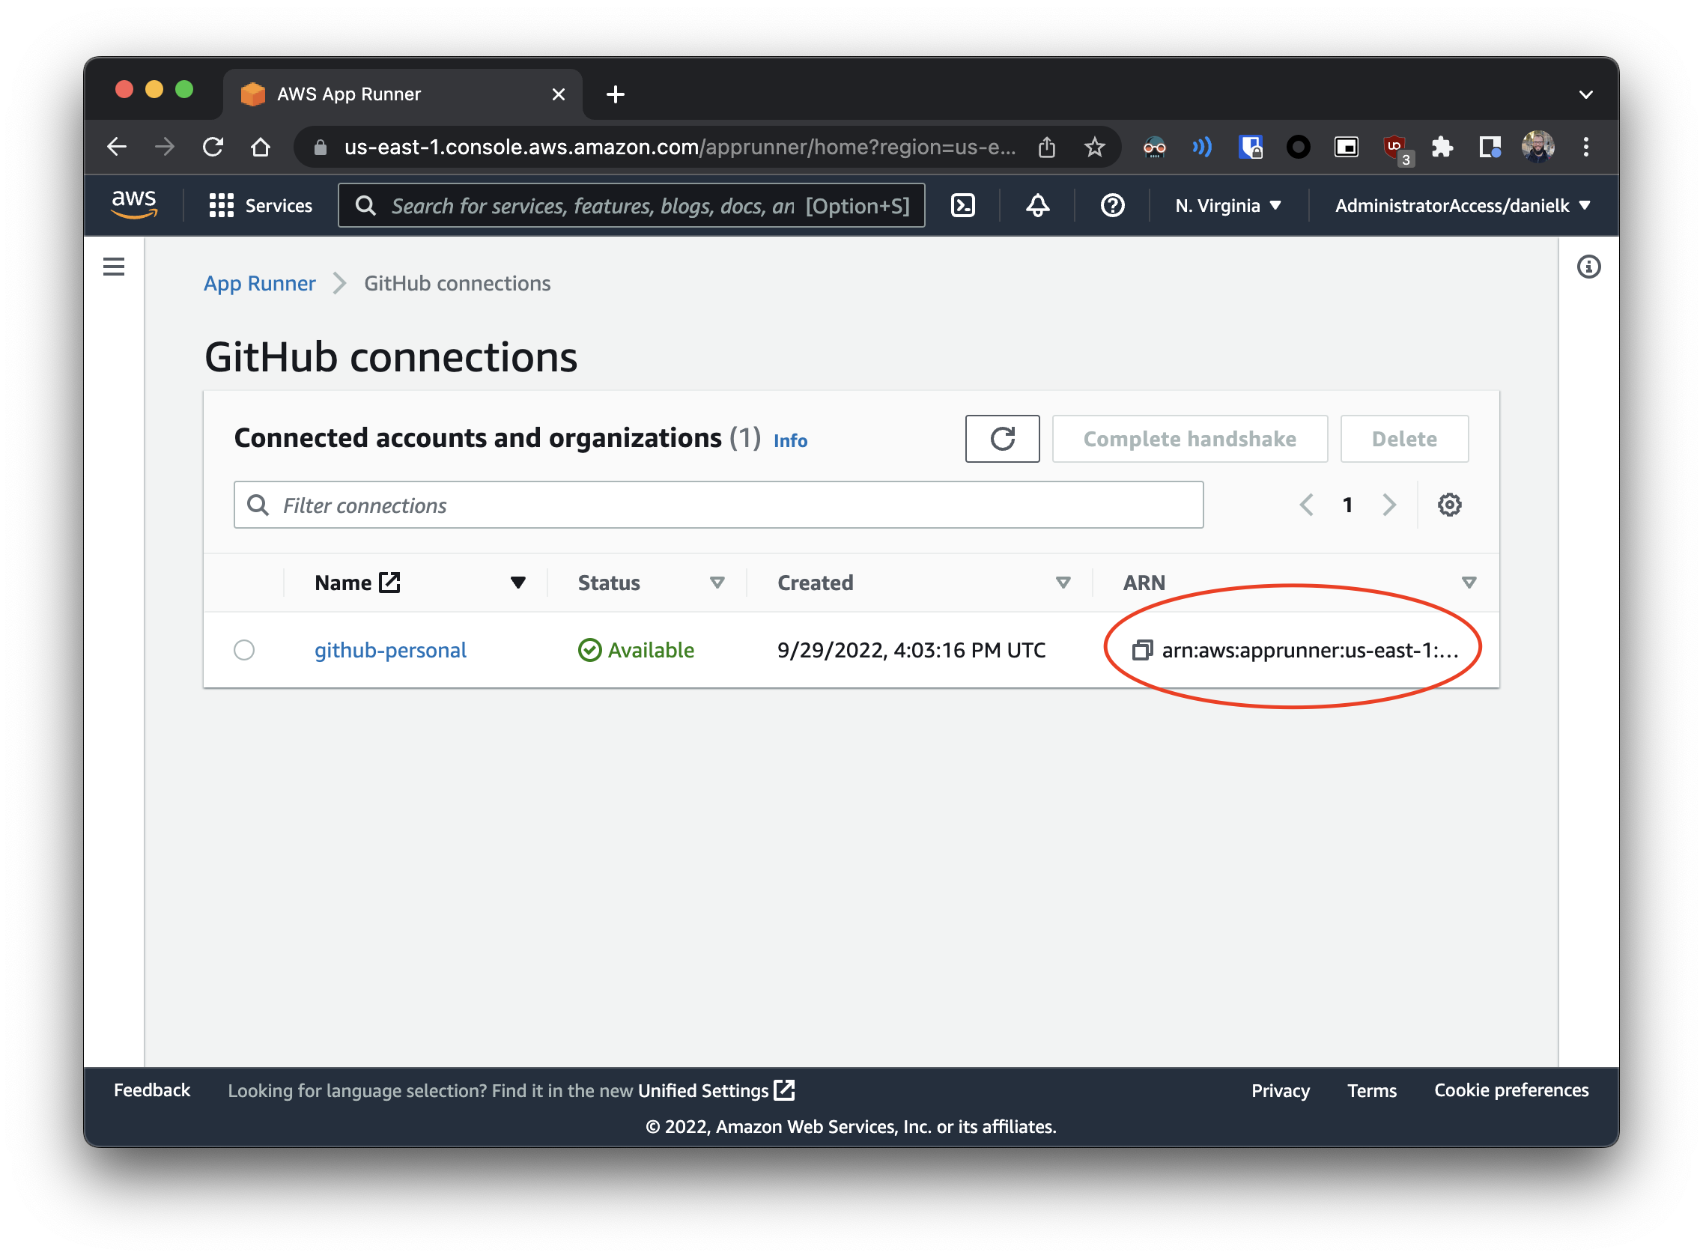Open the notifications bell
Image resolution: width=1703 pixels, height=1258 pixels.
coord(1037,206)
